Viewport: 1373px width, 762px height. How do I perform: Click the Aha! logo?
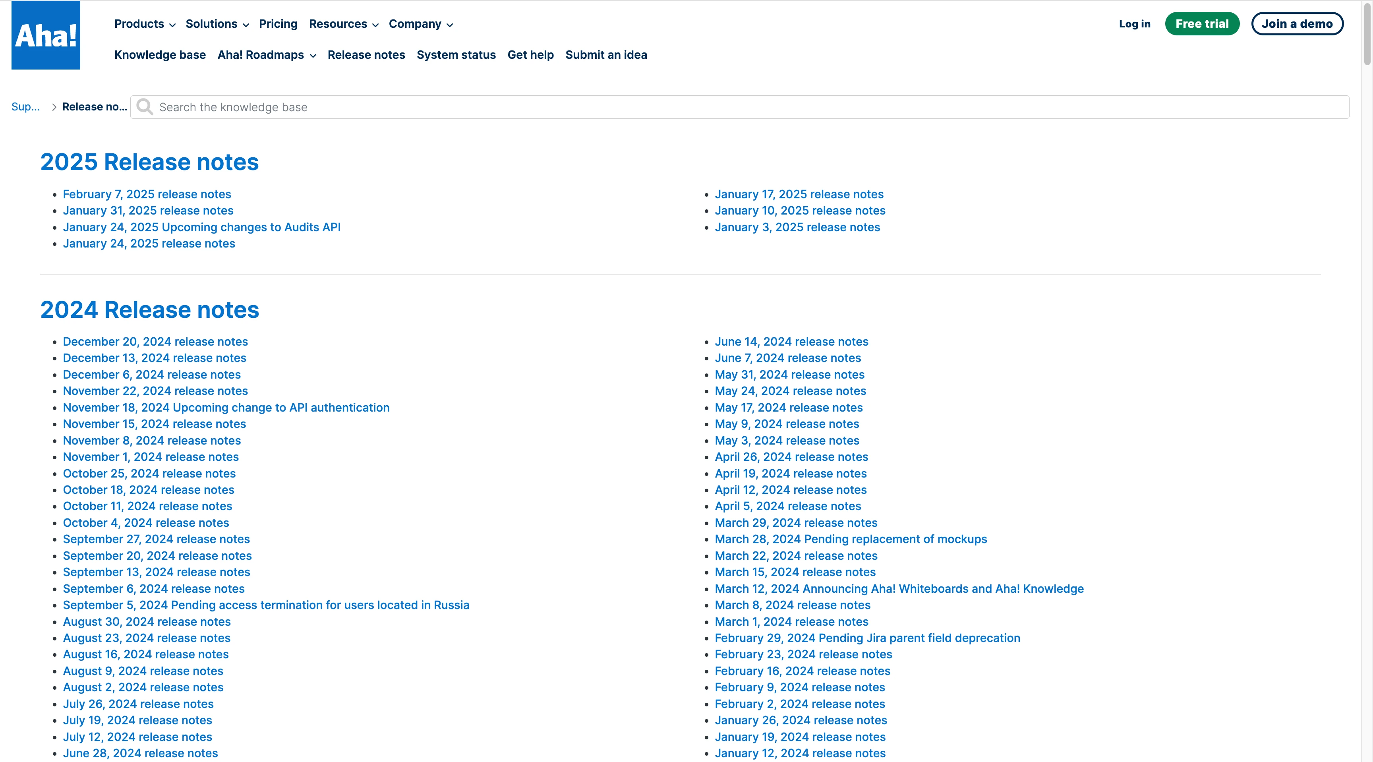click(x=45, y=35)
